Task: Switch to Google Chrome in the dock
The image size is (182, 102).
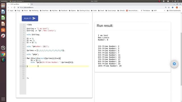Action: pos(3,54)
